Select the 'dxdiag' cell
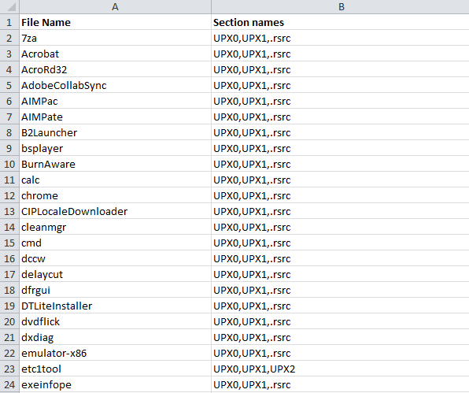This screenshot has height=393, width=469. point(115,337)
